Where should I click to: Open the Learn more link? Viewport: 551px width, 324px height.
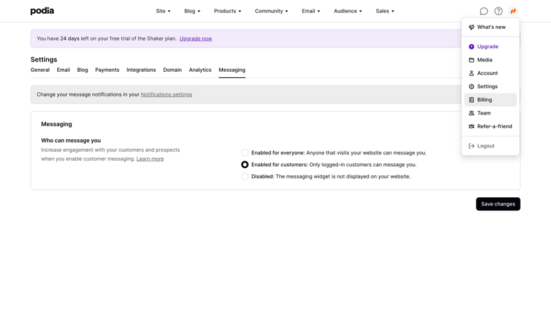click(x=150, y=159)
